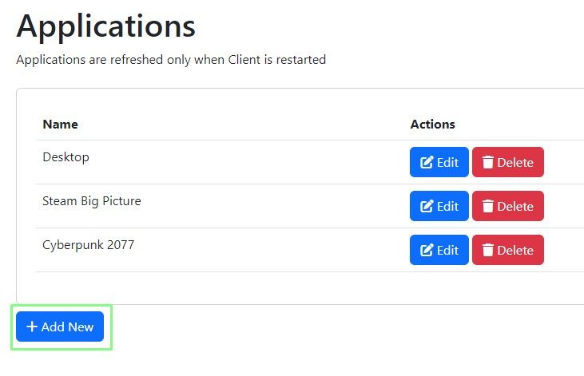Edit the Desktop application
Screen dimensions: 584x376
[439, 162]
